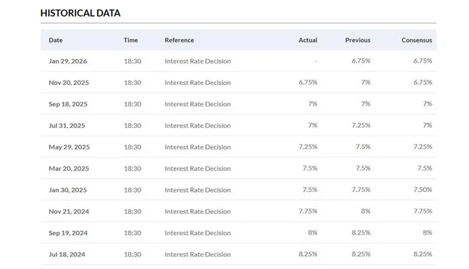This screenshot has width=469, height=269.
Task: Click the Date column header
Action: [x=56, y=40]
